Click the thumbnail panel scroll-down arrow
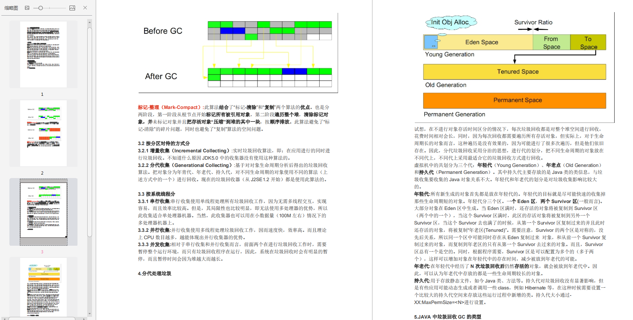633x320 pixels. point(90,313)
